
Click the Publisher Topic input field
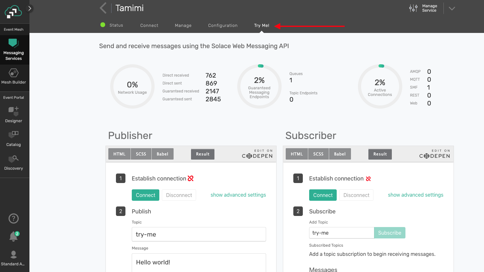tap(199, 234)
